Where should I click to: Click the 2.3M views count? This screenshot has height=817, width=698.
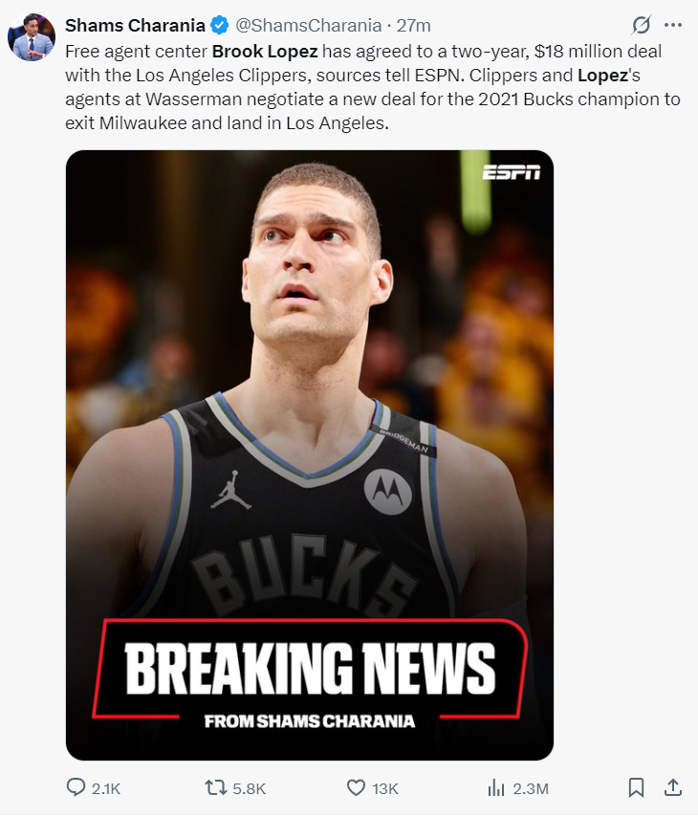click(531, 789)
